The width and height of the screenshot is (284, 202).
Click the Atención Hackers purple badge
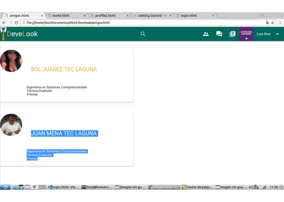click(246, 34)
